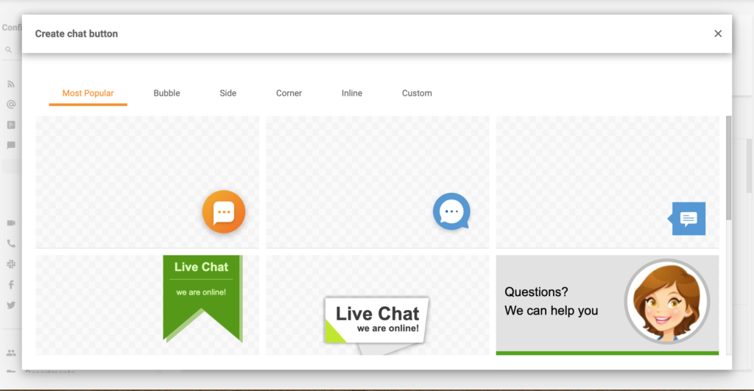Click the contact forms icon in sidebar

(x=10, y=125)
